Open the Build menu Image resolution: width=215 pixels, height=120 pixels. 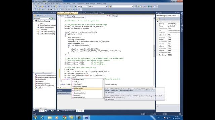pos(53,4)
